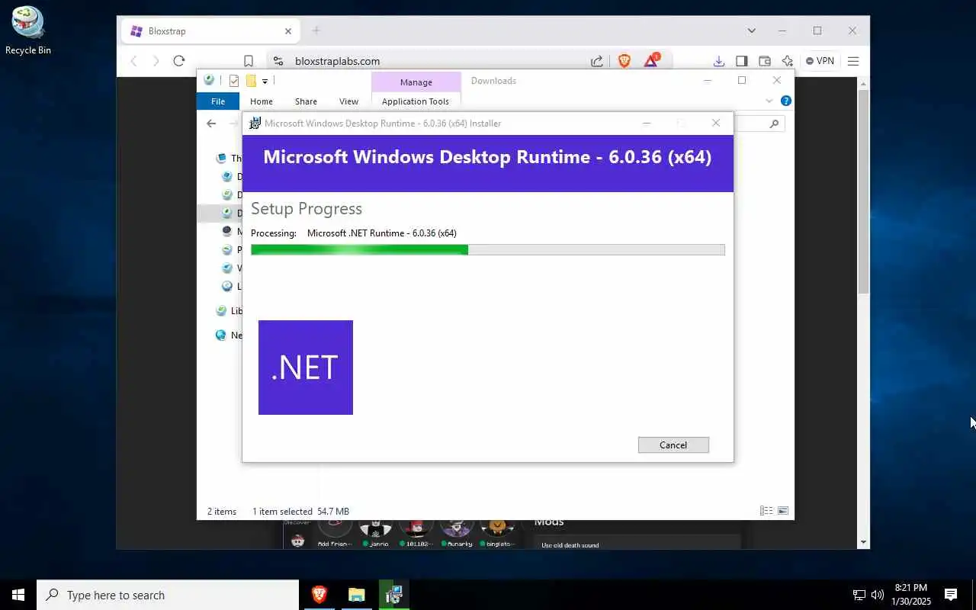Open Brave Shields lion icon
Image resolution: width=976 pixels, height=610 pixels.
[x=624, y=61]
